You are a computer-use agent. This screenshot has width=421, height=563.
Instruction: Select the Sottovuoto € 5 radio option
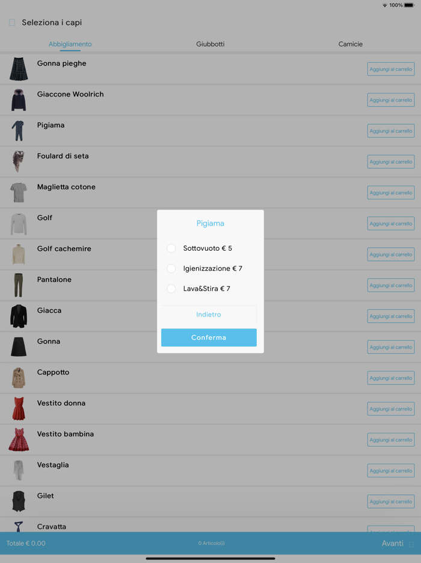(x=171, y=248)
